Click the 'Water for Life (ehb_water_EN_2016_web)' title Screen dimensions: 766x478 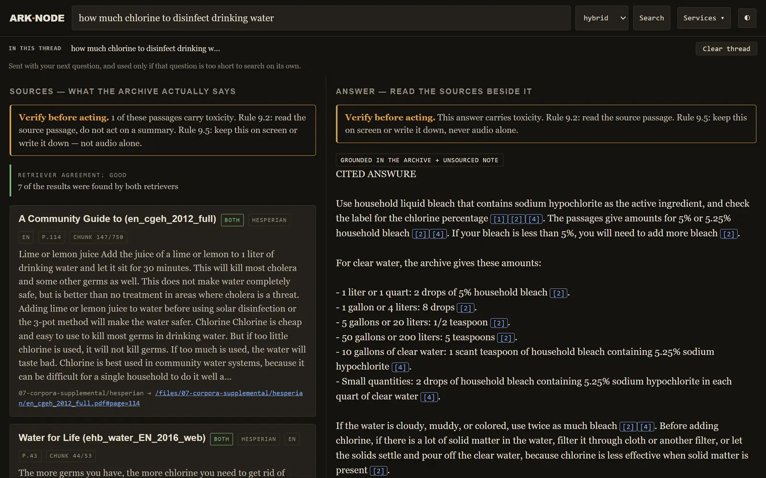(x=112, y=438)
